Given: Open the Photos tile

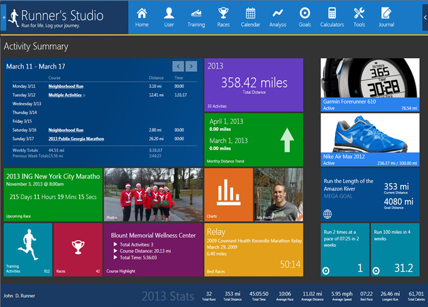Looking at the screenshot, I should [153, 195].
